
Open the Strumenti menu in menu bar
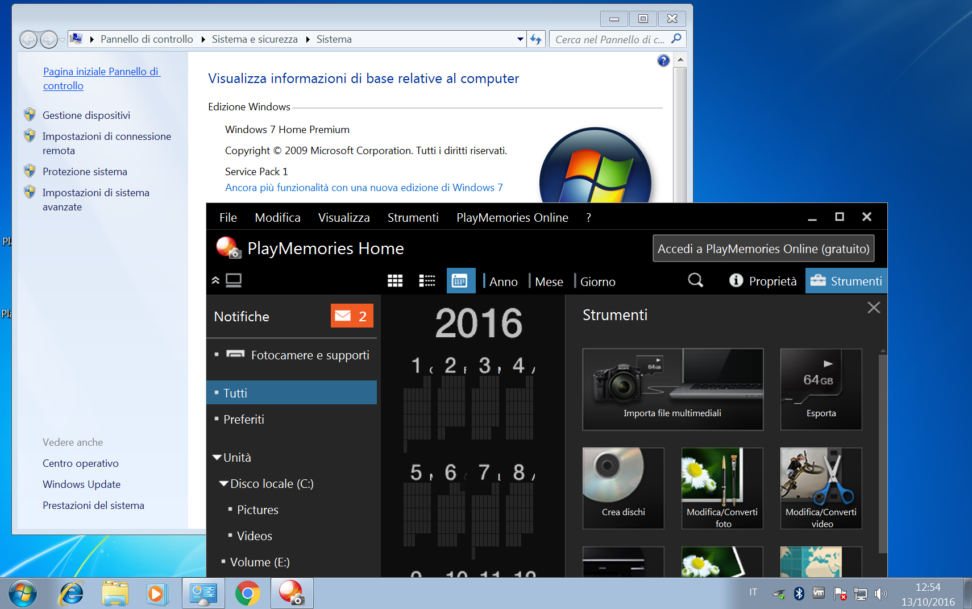click(x=413, y=217)
